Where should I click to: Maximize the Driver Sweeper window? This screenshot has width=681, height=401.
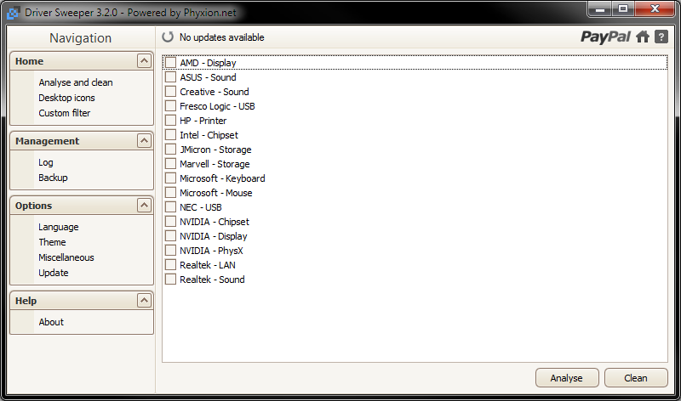coord(623,8)
